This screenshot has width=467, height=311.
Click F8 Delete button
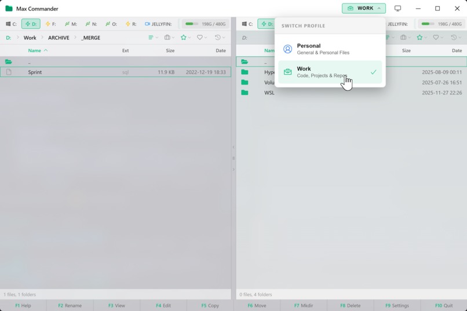(351, 305)
